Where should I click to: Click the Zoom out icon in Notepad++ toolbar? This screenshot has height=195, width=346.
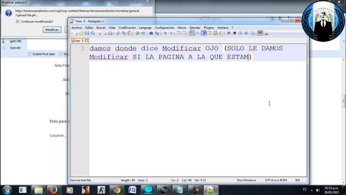pos(171,33)
